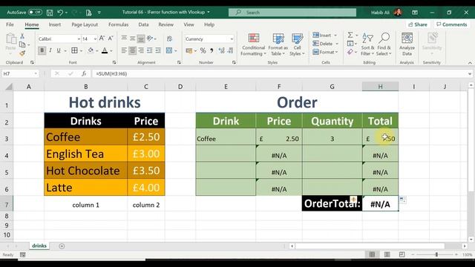Image resolution: width=475 pixels, height=267 pixels.
Task: Toggle Italic formatting
Action: coord(50,50)
